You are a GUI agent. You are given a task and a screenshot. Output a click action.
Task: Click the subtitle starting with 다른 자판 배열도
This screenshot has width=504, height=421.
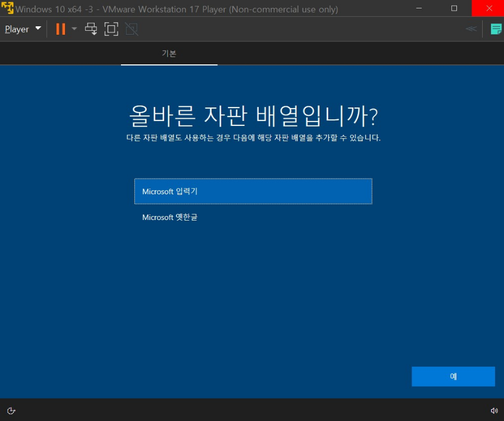(253, 138)
